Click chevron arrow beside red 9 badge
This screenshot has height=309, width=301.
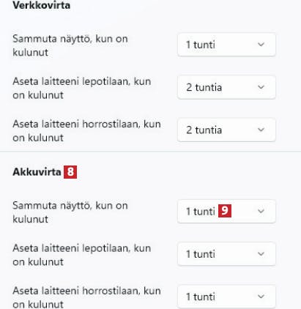261,211
